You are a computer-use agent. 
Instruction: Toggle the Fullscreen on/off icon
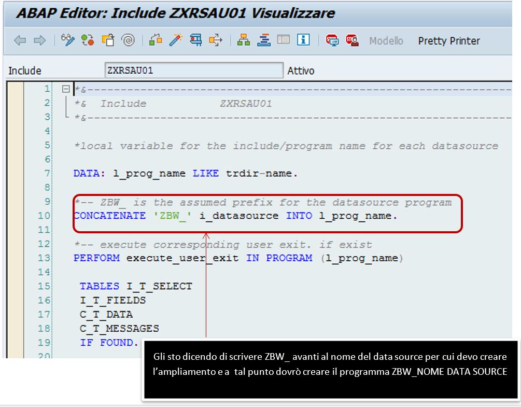284,39
